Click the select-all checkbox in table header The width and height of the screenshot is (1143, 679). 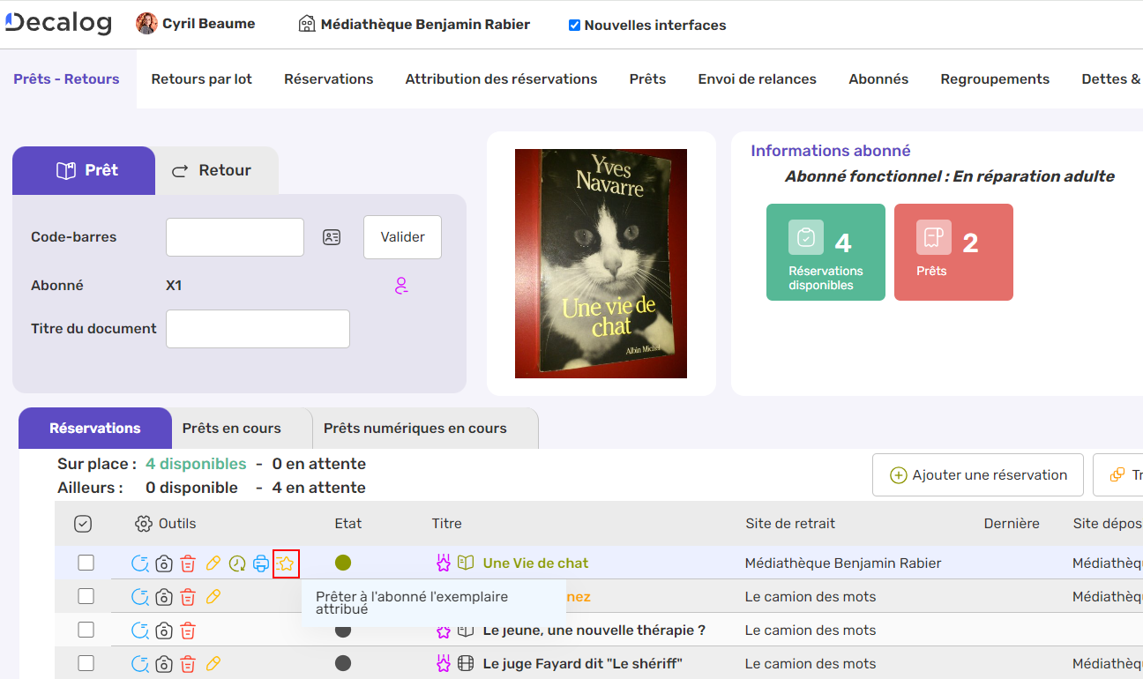coord(84,523)
